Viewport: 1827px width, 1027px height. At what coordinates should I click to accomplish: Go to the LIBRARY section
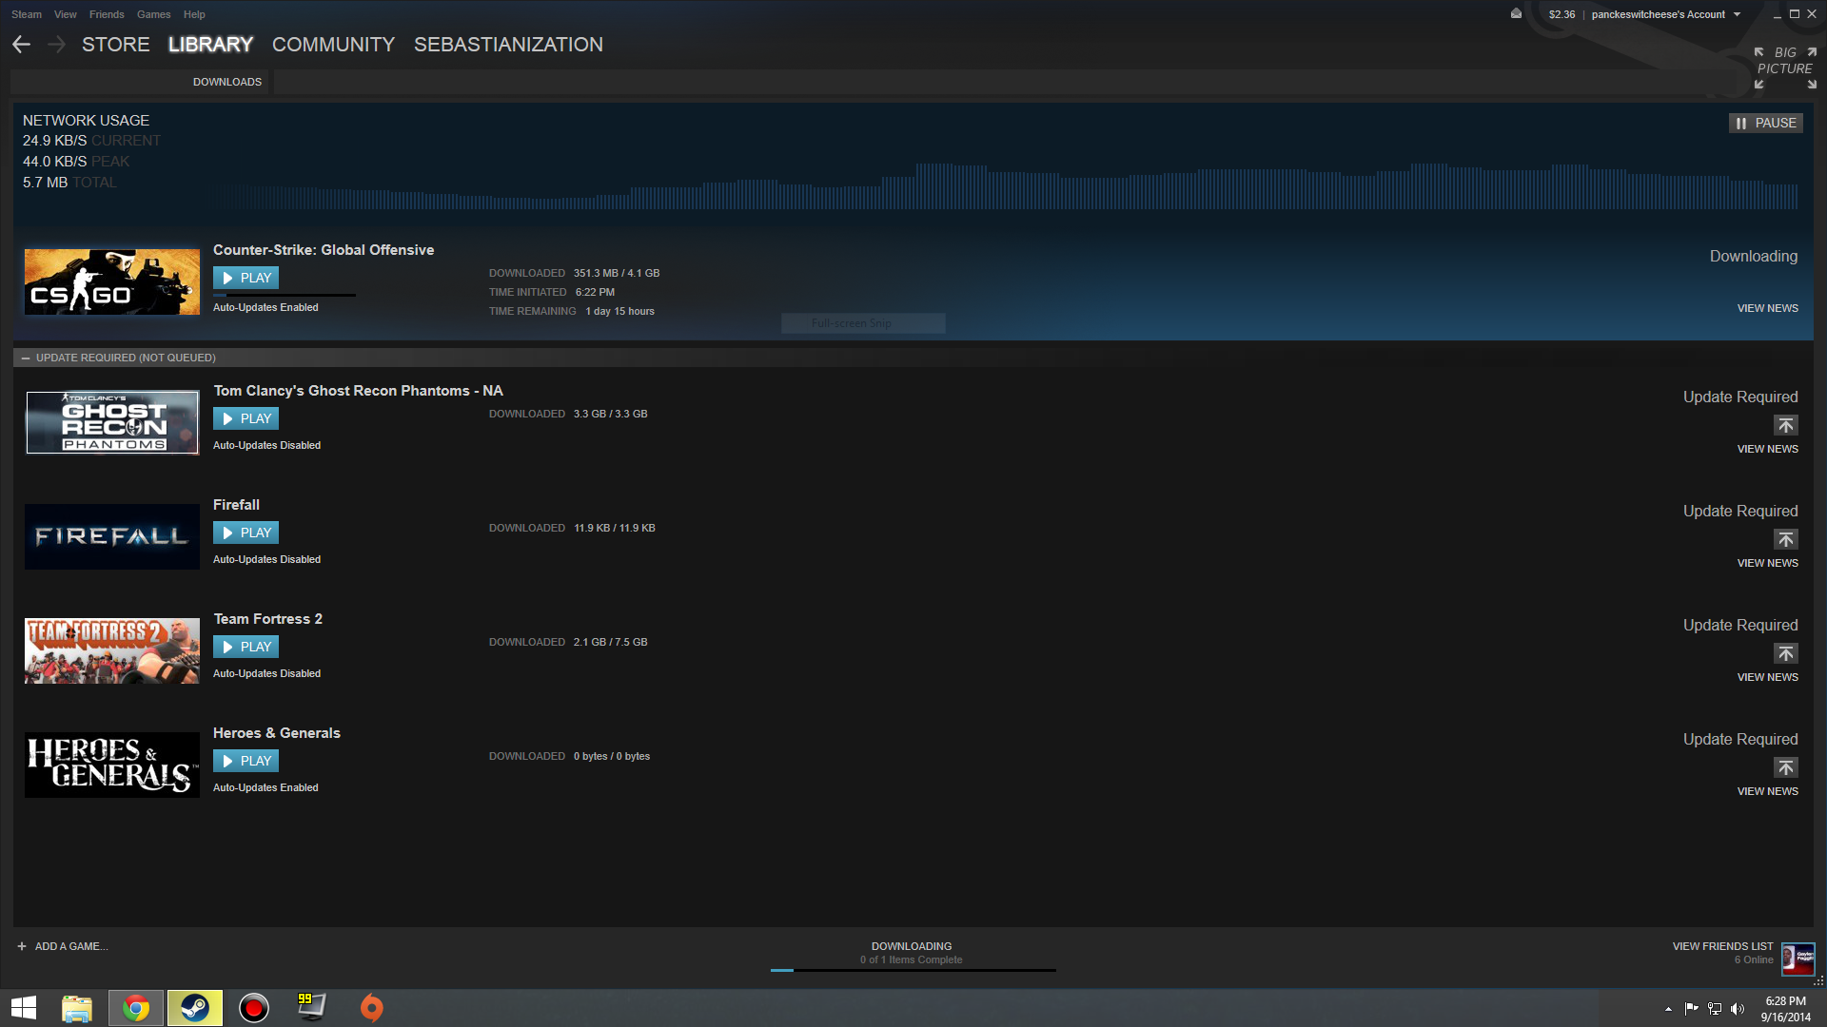(210, 45)
